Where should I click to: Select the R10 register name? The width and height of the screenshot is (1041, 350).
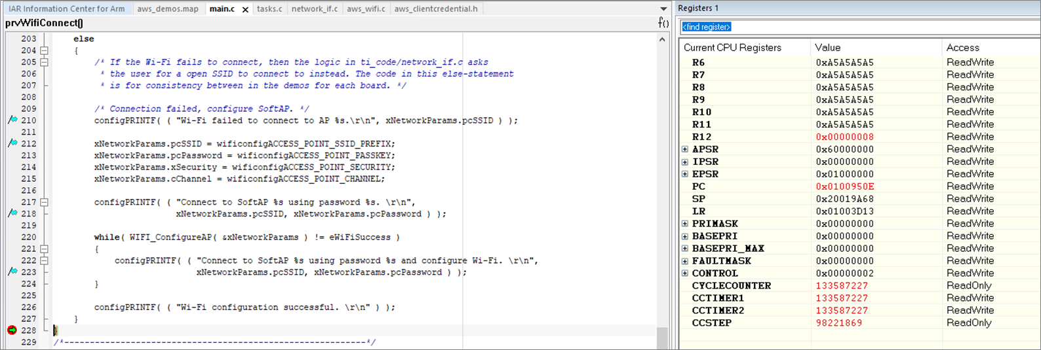pyautogui.click(x=701, y=113)
